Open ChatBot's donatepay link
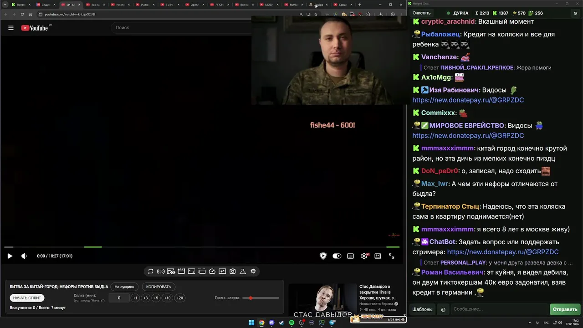 click(x=503, y=252)
